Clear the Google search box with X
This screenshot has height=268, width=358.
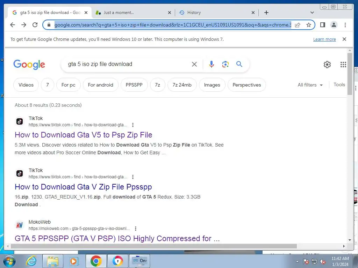194,64
